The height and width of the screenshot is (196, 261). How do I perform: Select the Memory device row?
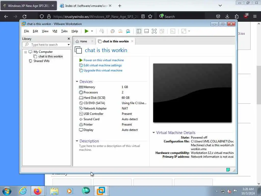(x=113, y=87)
